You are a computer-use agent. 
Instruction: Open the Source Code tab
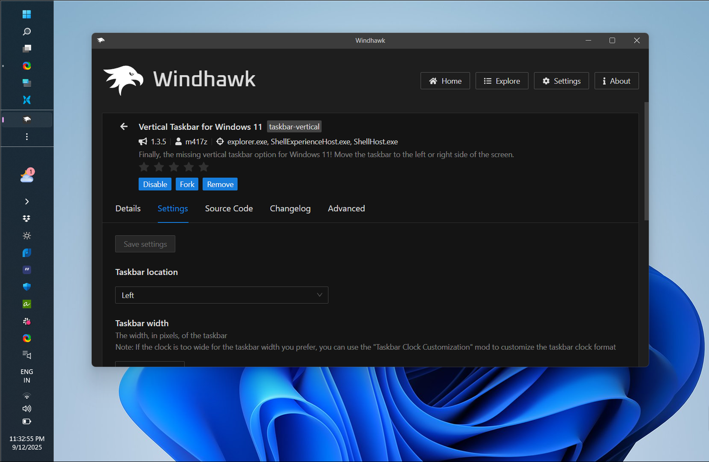tap(229, 208)
